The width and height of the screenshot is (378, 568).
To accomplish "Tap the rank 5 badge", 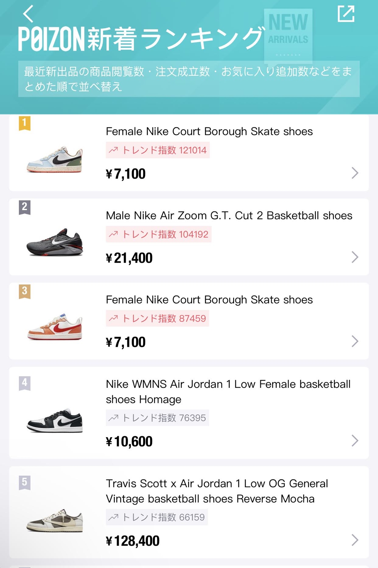I will (24, 482).
